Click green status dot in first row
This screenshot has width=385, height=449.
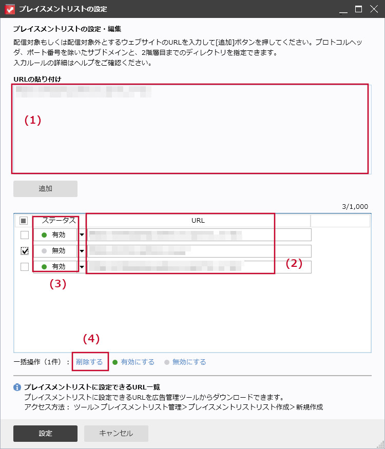tap(44, 235)
